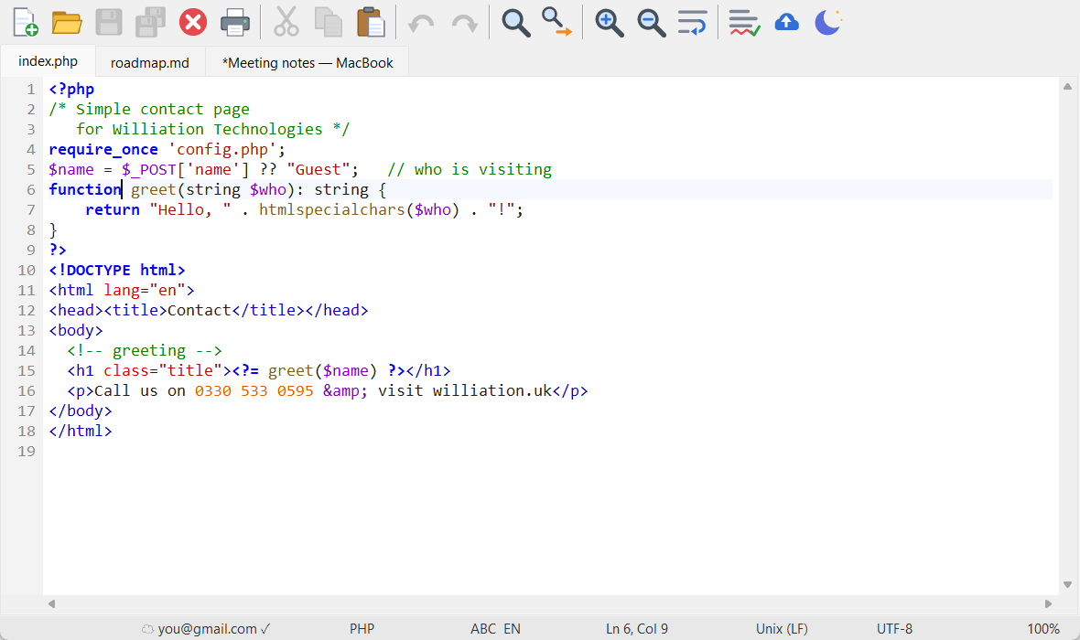The height and width of the screenshot is (640, 1080).
Task: Click the $_POST variable on line 5
Action: [x=149, y=169]
